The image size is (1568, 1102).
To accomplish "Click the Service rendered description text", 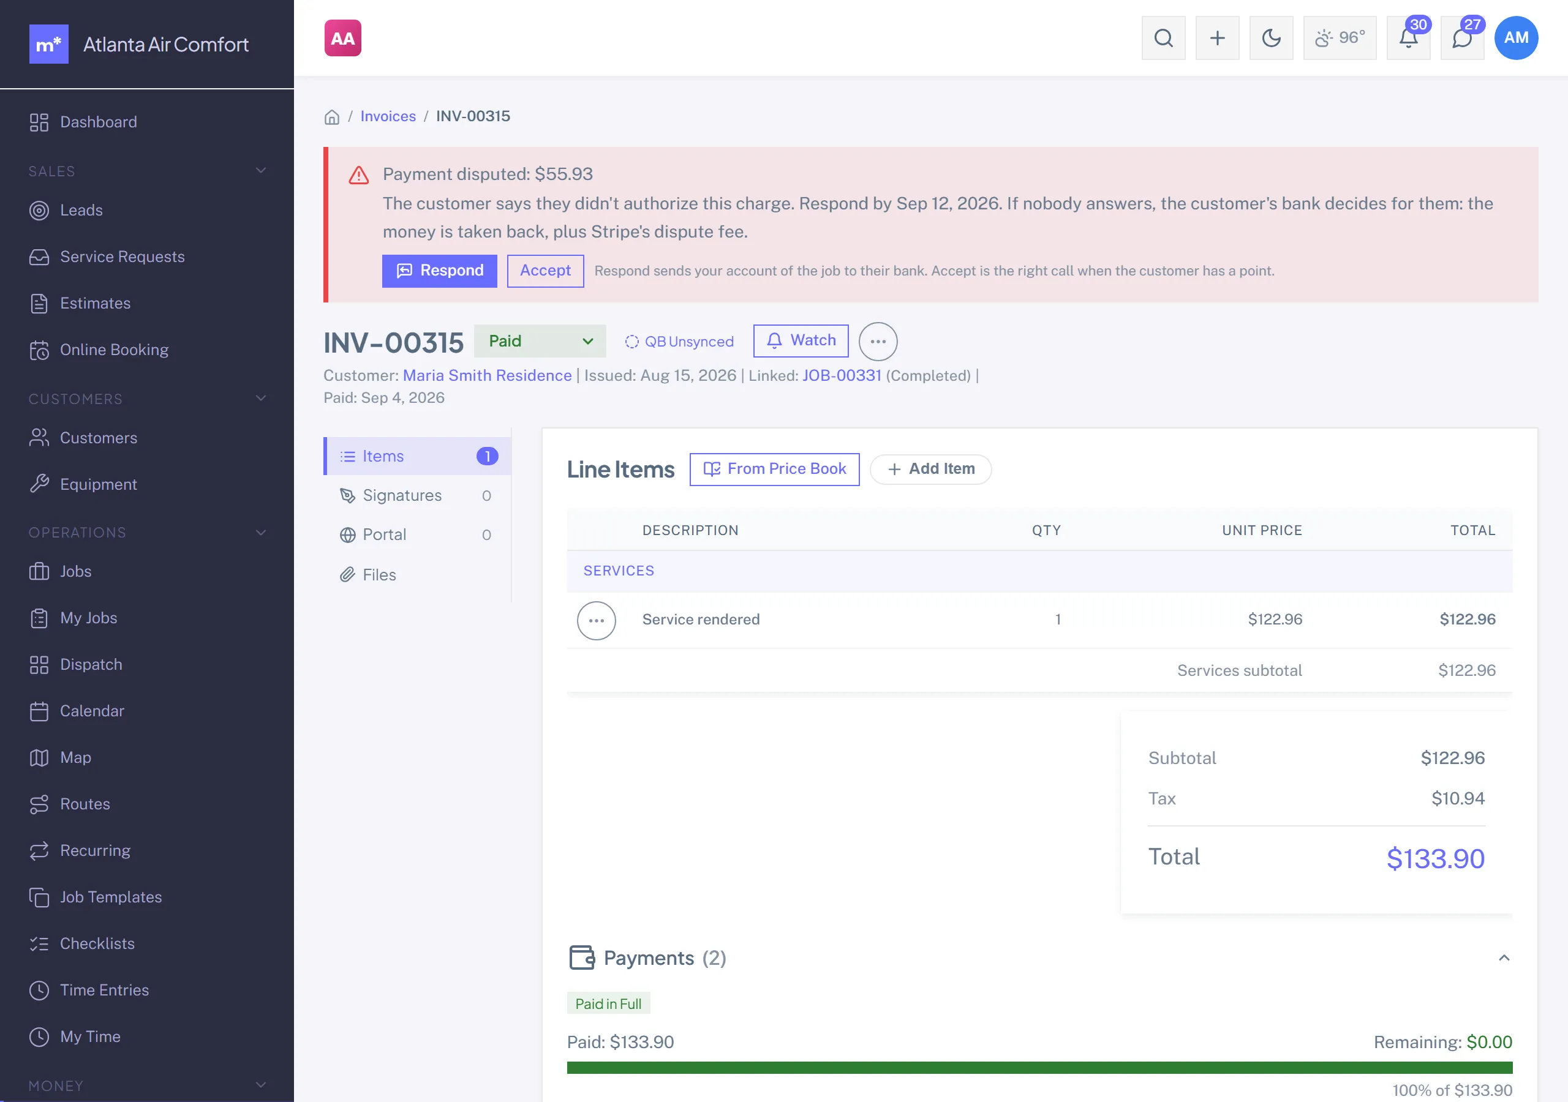I will [701, 620].
